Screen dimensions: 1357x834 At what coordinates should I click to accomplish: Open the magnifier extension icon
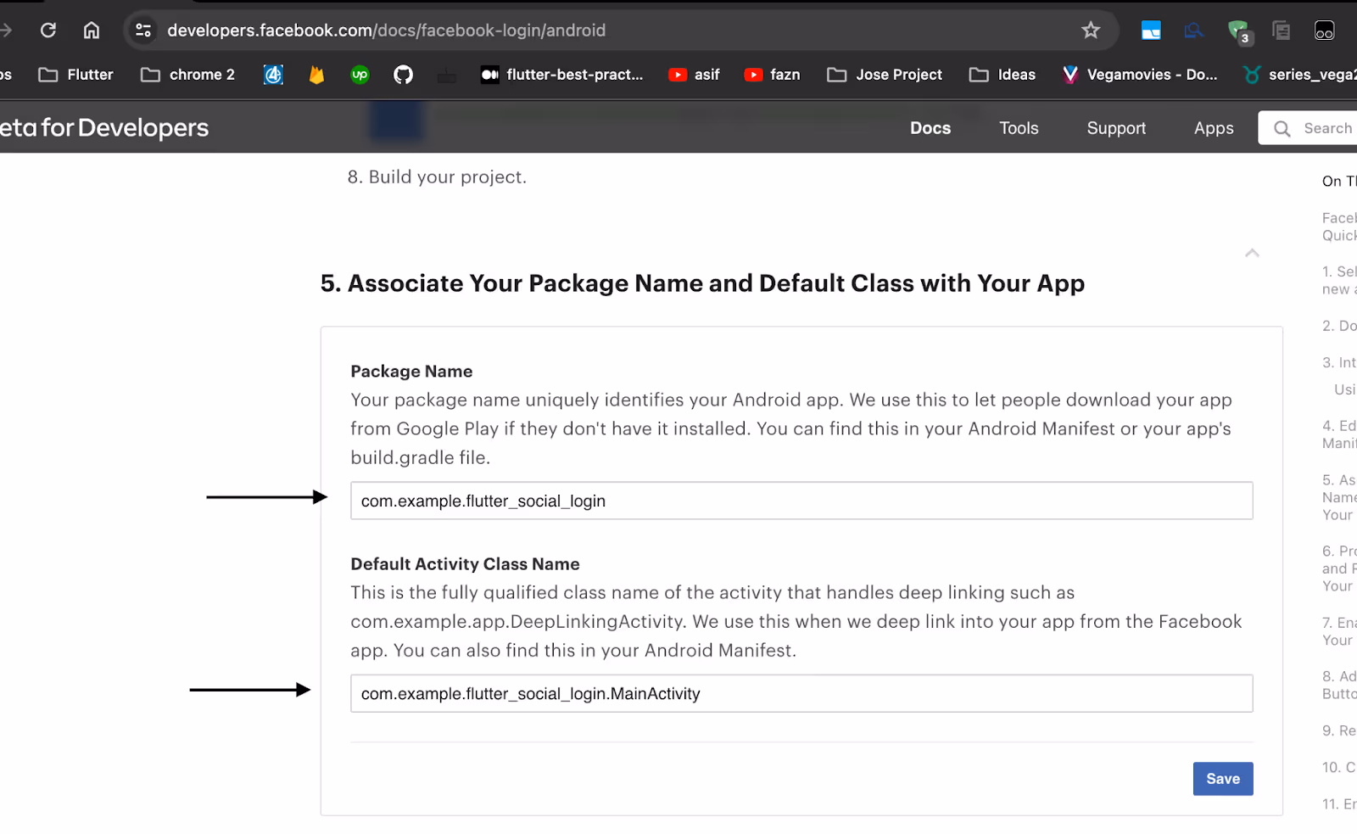coord(1194,31)
